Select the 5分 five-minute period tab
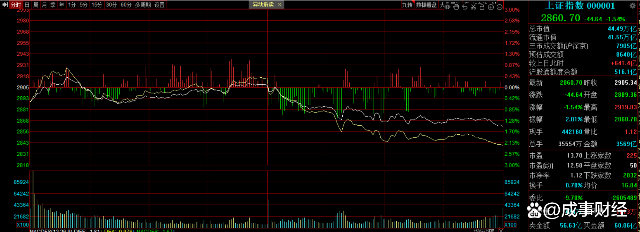 [83, 5]
